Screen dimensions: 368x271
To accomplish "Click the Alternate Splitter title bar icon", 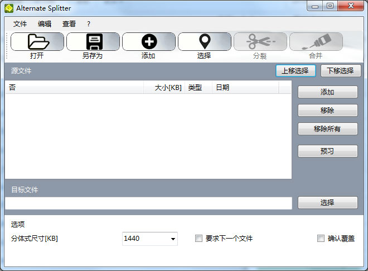I will (9, 8).
